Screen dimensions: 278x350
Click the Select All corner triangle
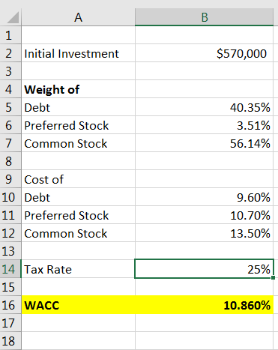click(x=13, y=17)
